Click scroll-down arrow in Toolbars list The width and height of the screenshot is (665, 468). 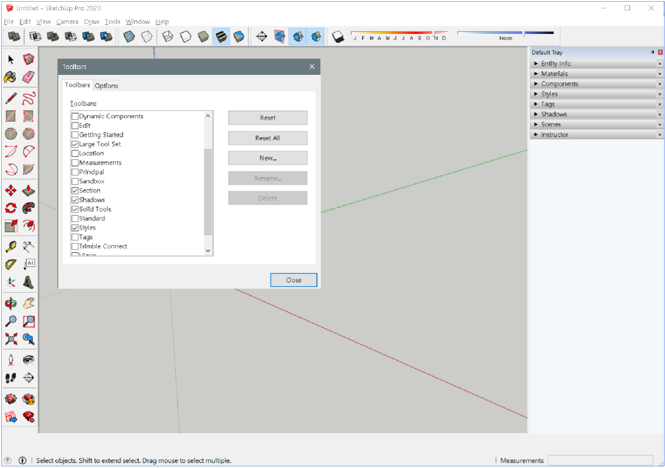[x=208, y=251]
